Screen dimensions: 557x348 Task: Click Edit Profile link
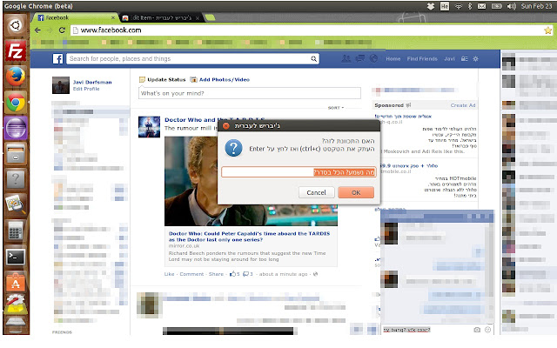(x=86, y=89)
